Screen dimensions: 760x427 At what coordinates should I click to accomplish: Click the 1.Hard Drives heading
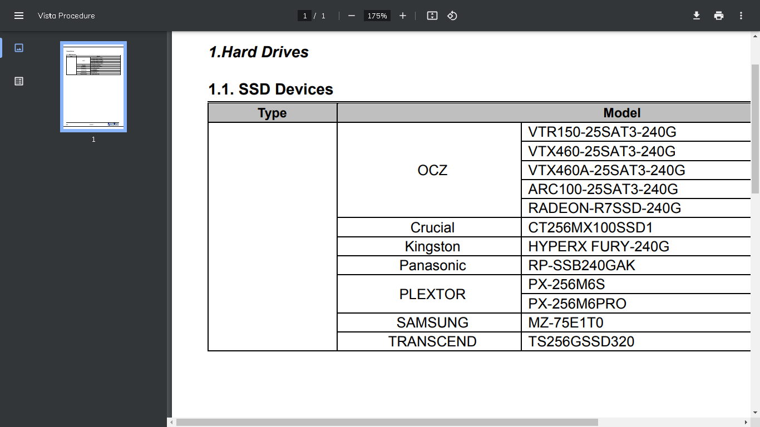click(259, 52)
